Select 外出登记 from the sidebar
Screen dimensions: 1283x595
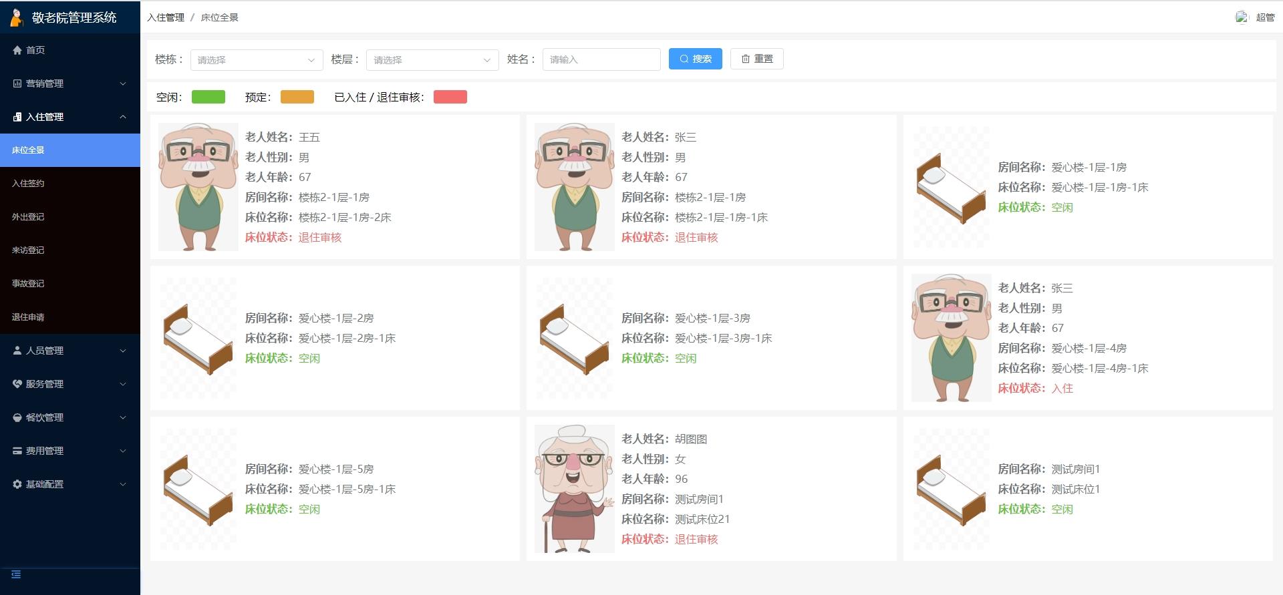[28, 217]
